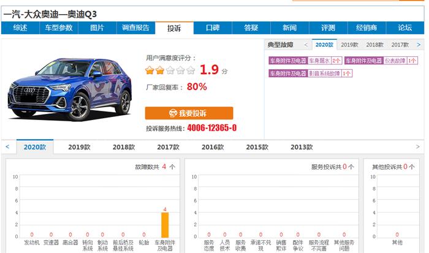
Task: Click the 销售欺诈 chart label
Action: (x=281, y=245)
